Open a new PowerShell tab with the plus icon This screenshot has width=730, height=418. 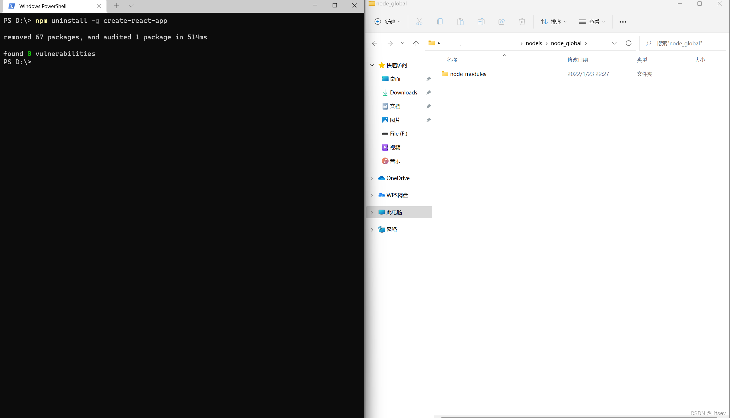pos(116,6)
